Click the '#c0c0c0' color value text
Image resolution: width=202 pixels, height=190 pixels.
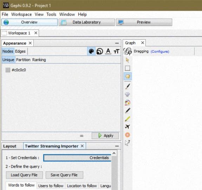point(19,70)
